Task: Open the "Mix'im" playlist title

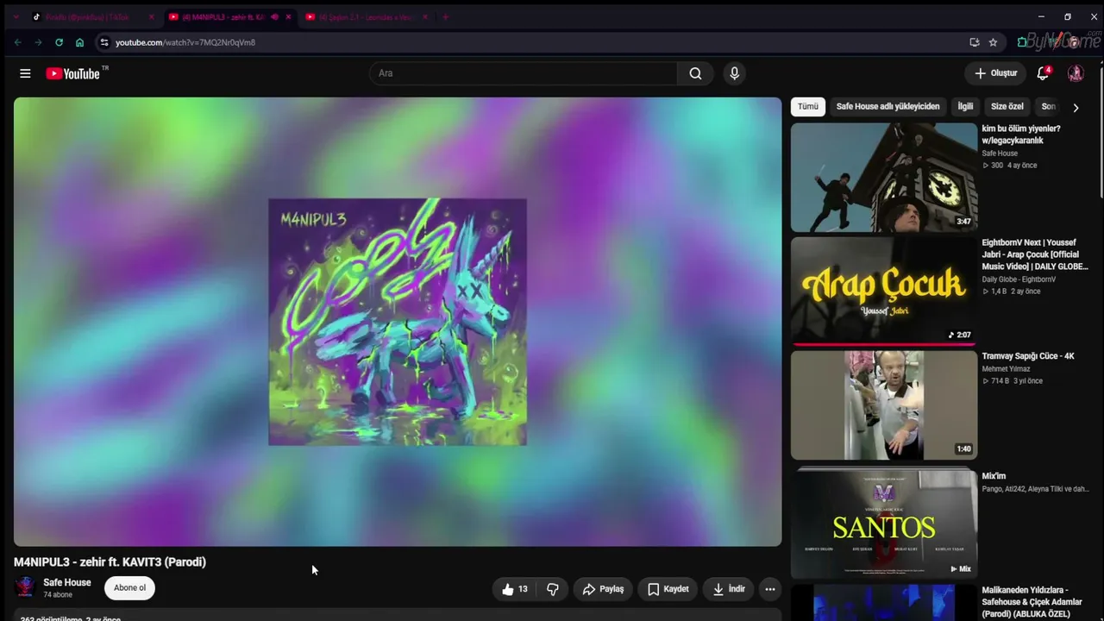Action: click(994, 476)
